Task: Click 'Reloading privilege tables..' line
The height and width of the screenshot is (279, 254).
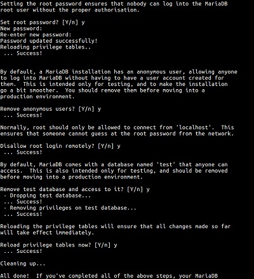Action: pyautogui.click(x=46, y=47)
